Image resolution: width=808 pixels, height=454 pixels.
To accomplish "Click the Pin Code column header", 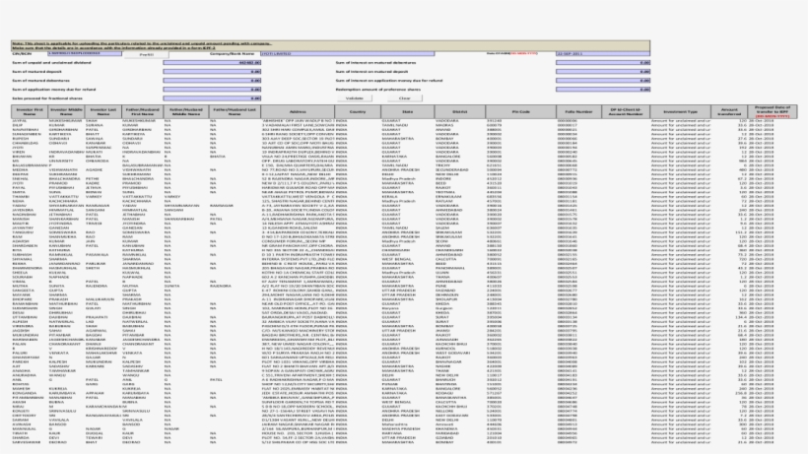I will point(520,111).
